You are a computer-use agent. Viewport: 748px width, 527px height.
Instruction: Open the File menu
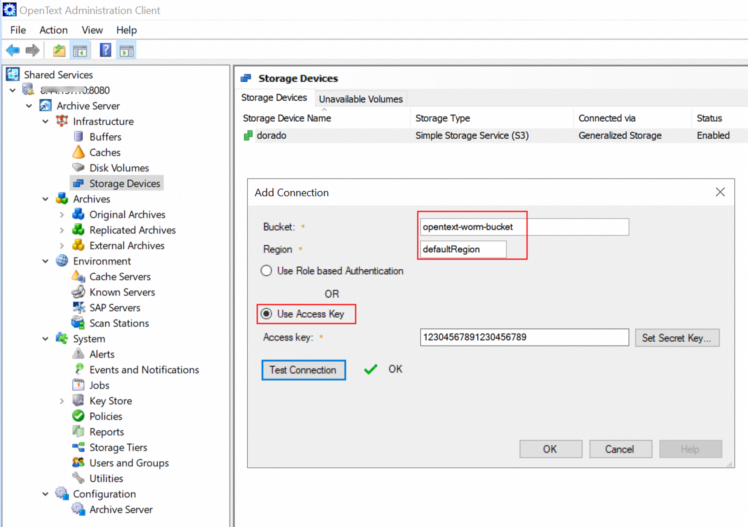(x=18, y=30)
